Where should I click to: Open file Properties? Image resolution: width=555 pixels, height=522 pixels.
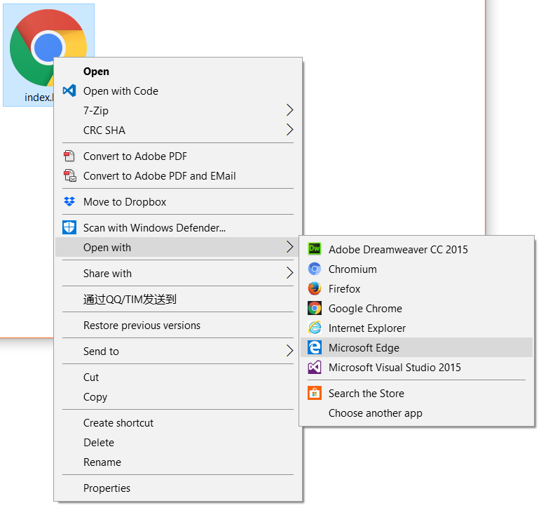pyautogui.click(x=178, y=488)
